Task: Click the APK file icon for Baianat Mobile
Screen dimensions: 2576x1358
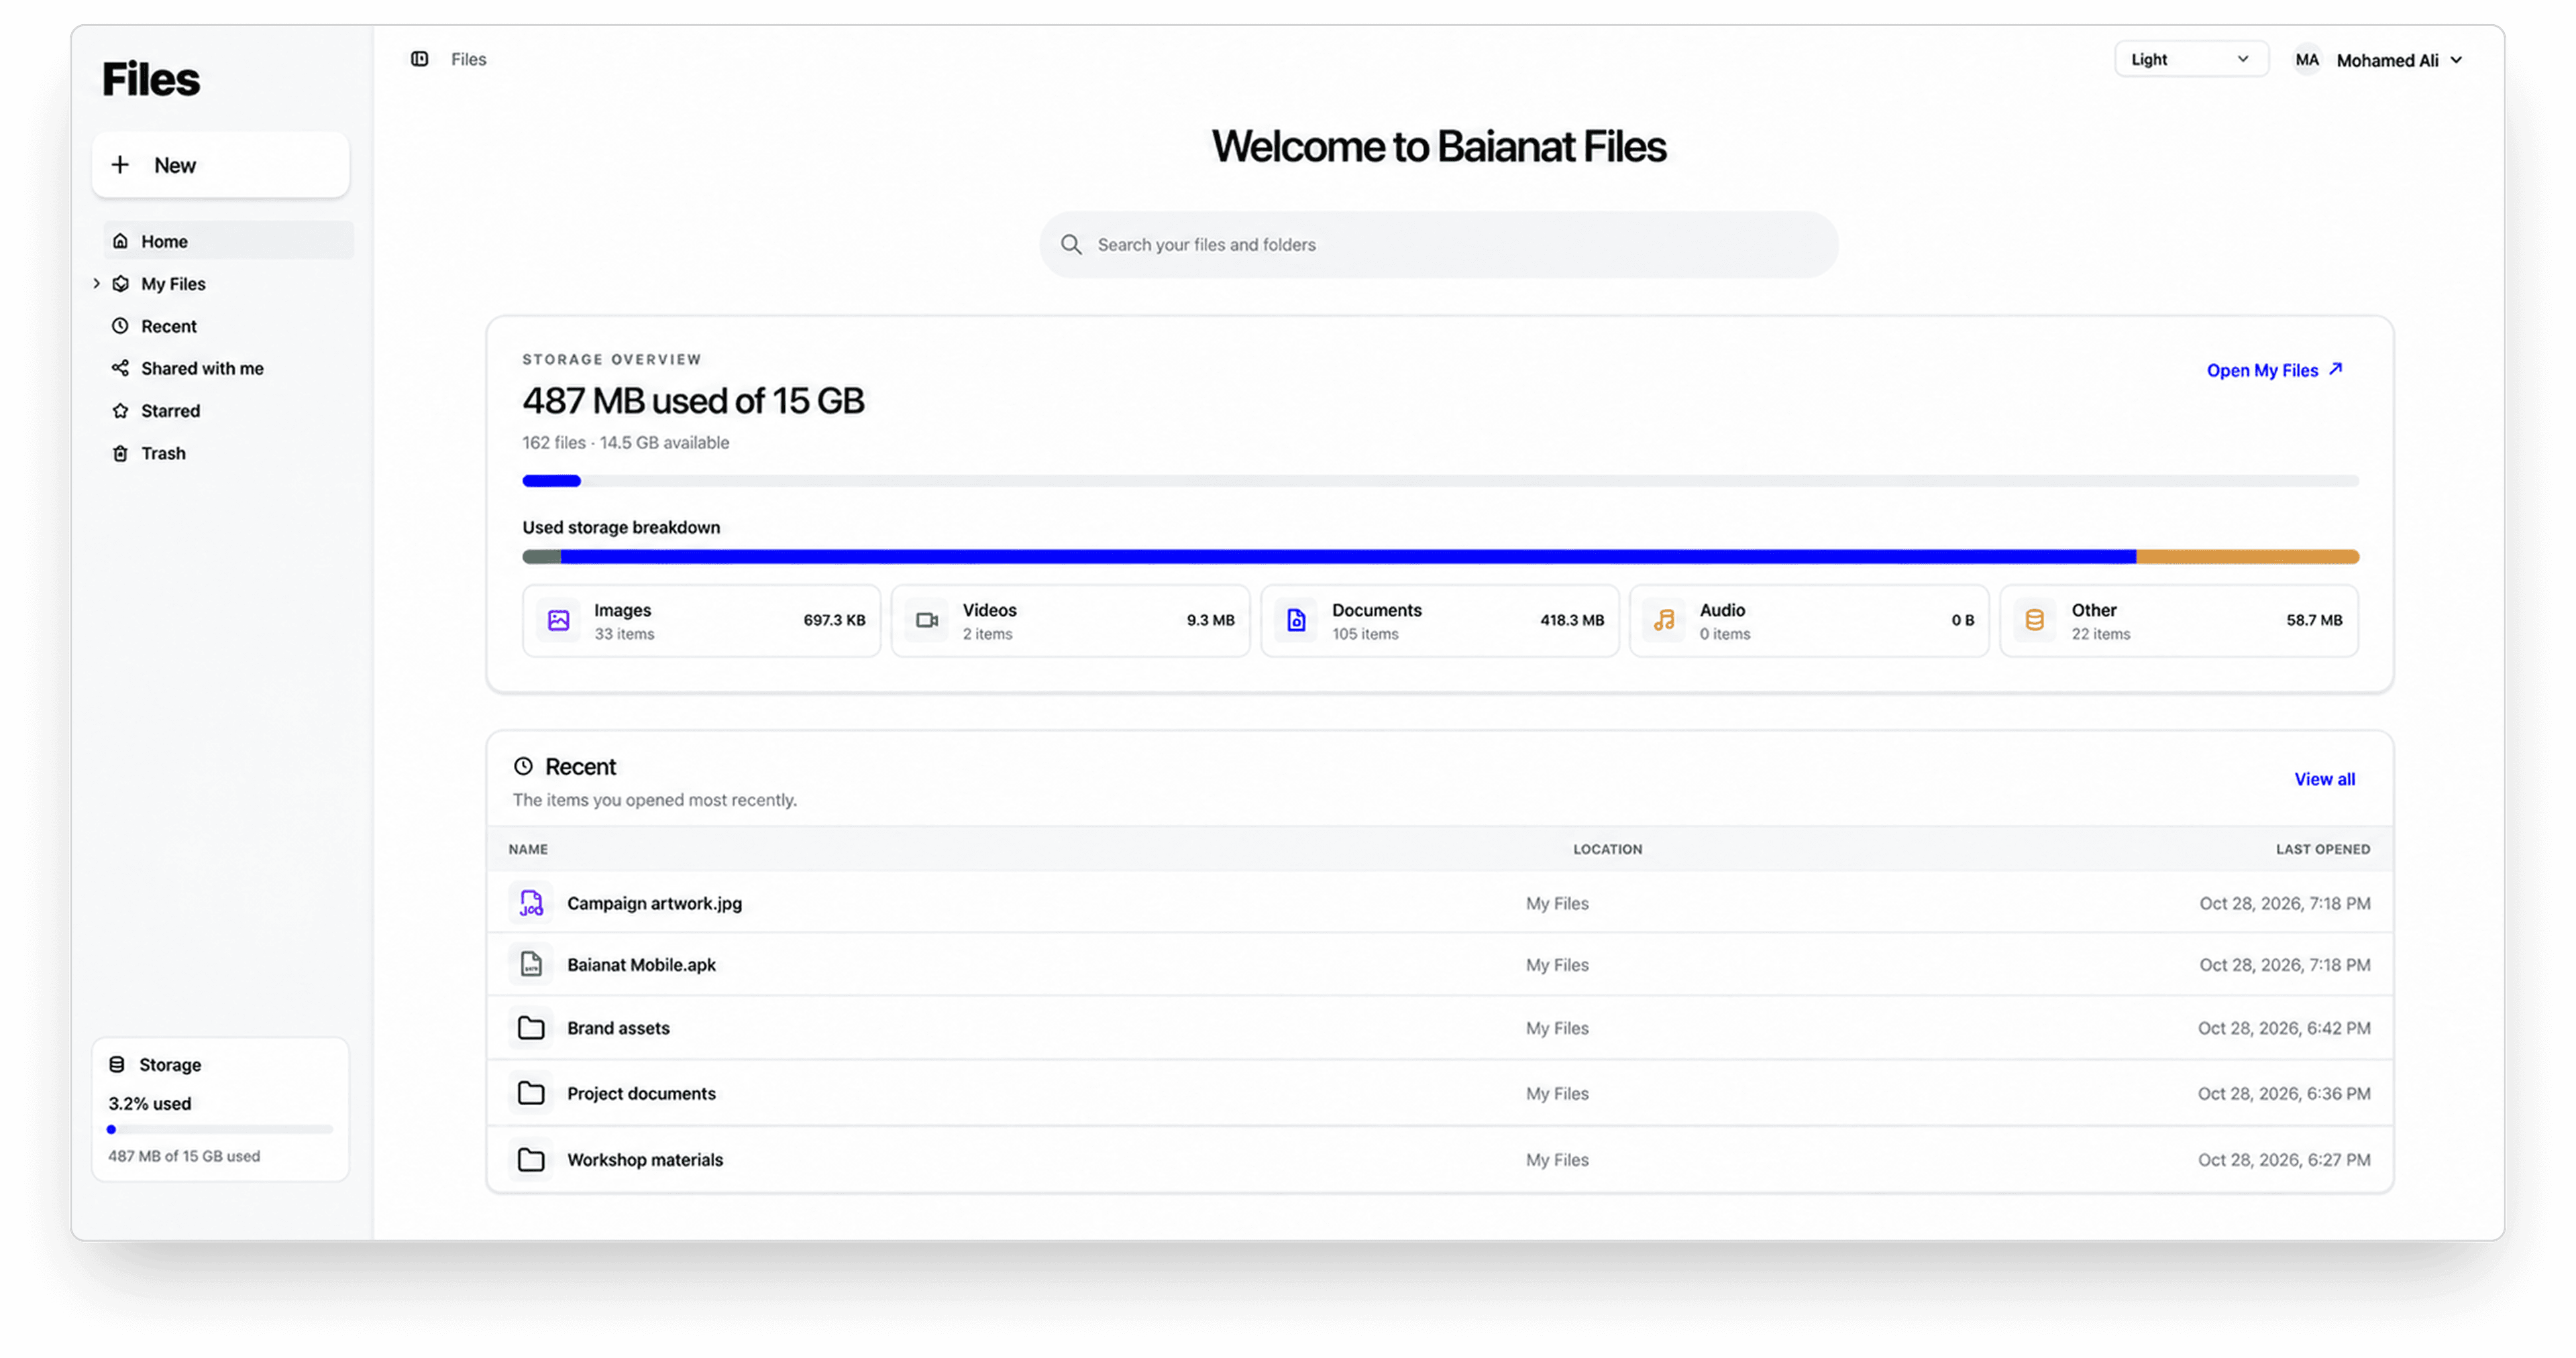Action: click(x=531, y=964)
